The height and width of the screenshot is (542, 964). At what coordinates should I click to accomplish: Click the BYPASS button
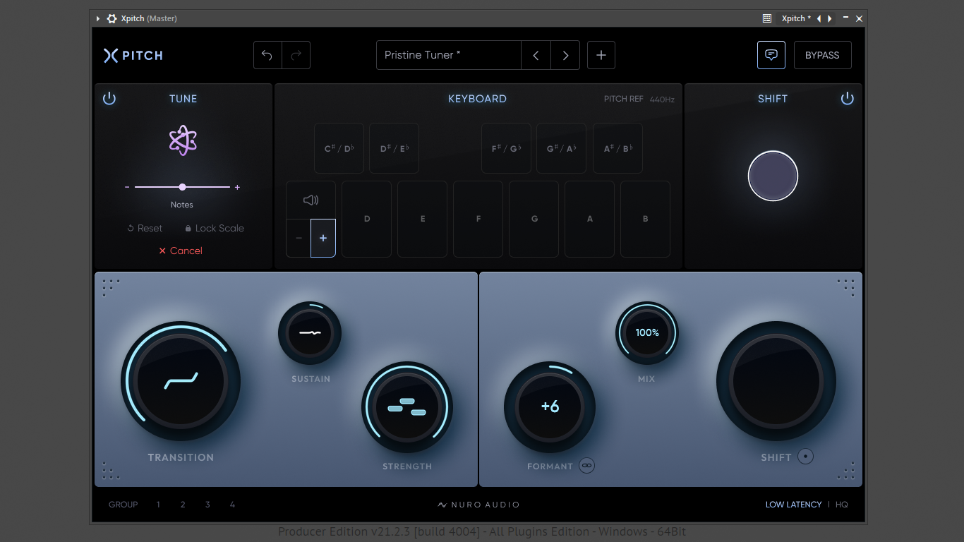(x=822, y=55)
